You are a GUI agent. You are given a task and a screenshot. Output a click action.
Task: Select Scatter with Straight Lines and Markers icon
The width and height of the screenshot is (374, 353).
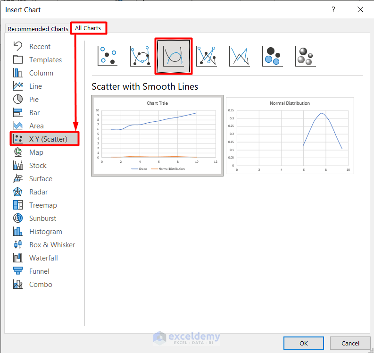206,56
